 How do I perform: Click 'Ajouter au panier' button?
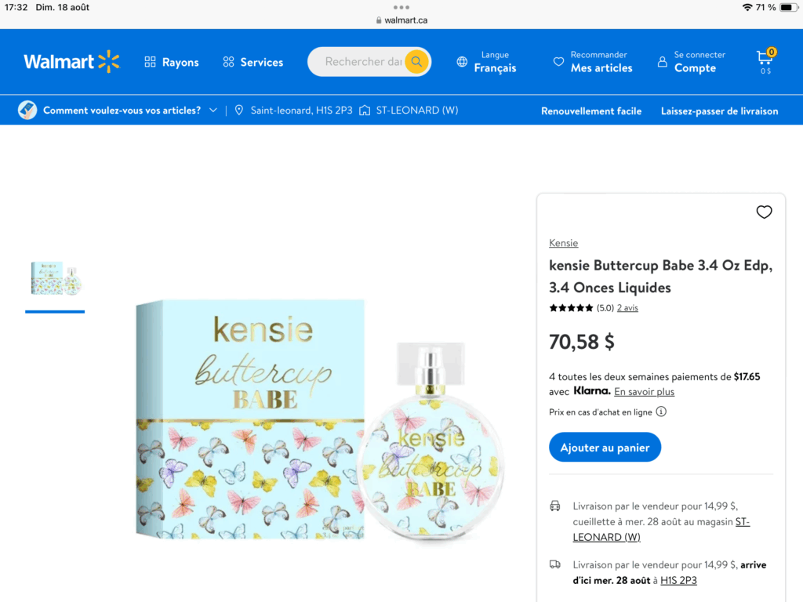pos(605,448)
